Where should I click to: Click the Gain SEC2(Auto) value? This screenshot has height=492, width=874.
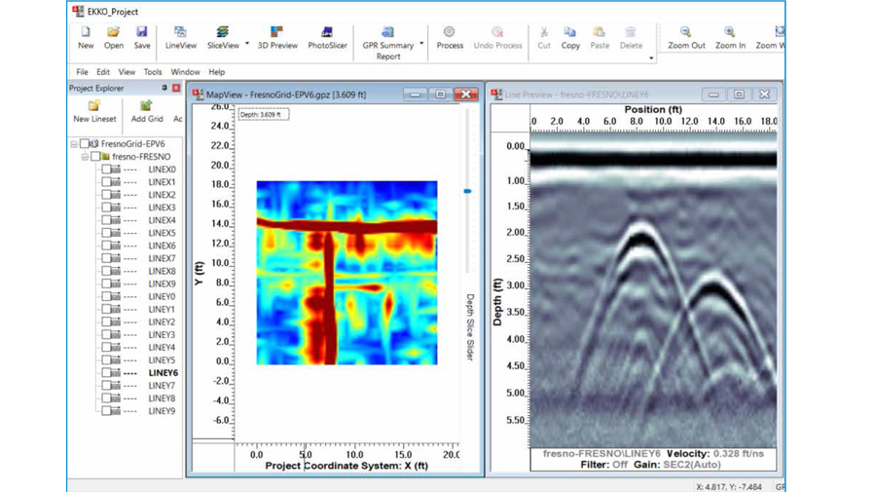pos(692,465)
